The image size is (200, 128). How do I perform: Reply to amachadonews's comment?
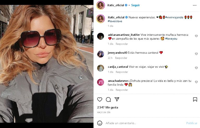122,90
